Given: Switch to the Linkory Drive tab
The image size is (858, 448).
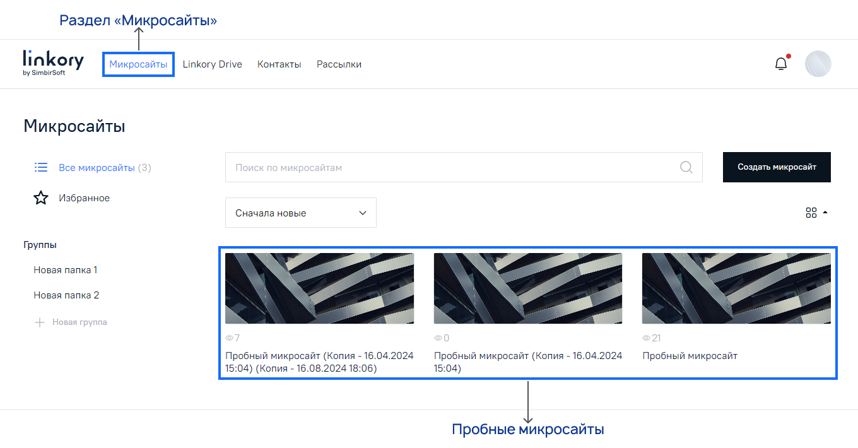Looking at the screenshot, I should point(212,64).
